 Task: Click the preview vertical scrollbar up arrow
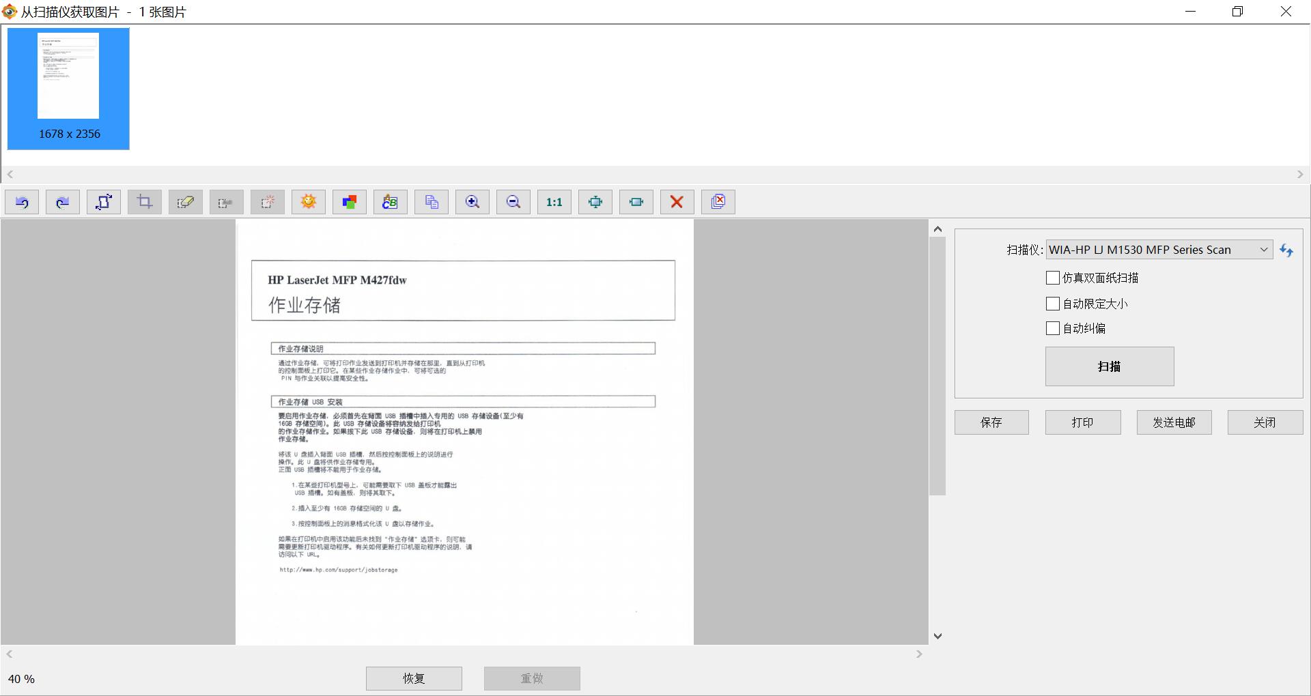(x=938, y=229)
